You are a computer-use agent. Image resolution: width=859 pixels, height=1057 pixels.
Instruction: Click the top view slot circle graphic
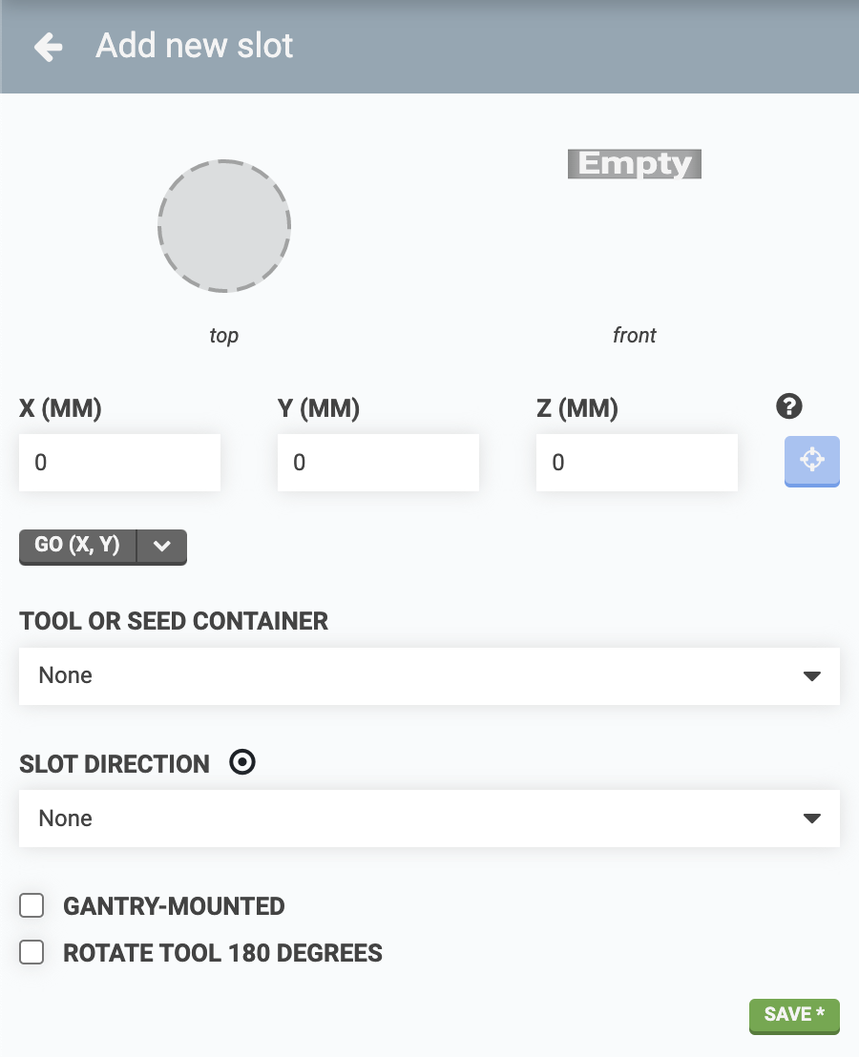(x=224, y=226)
